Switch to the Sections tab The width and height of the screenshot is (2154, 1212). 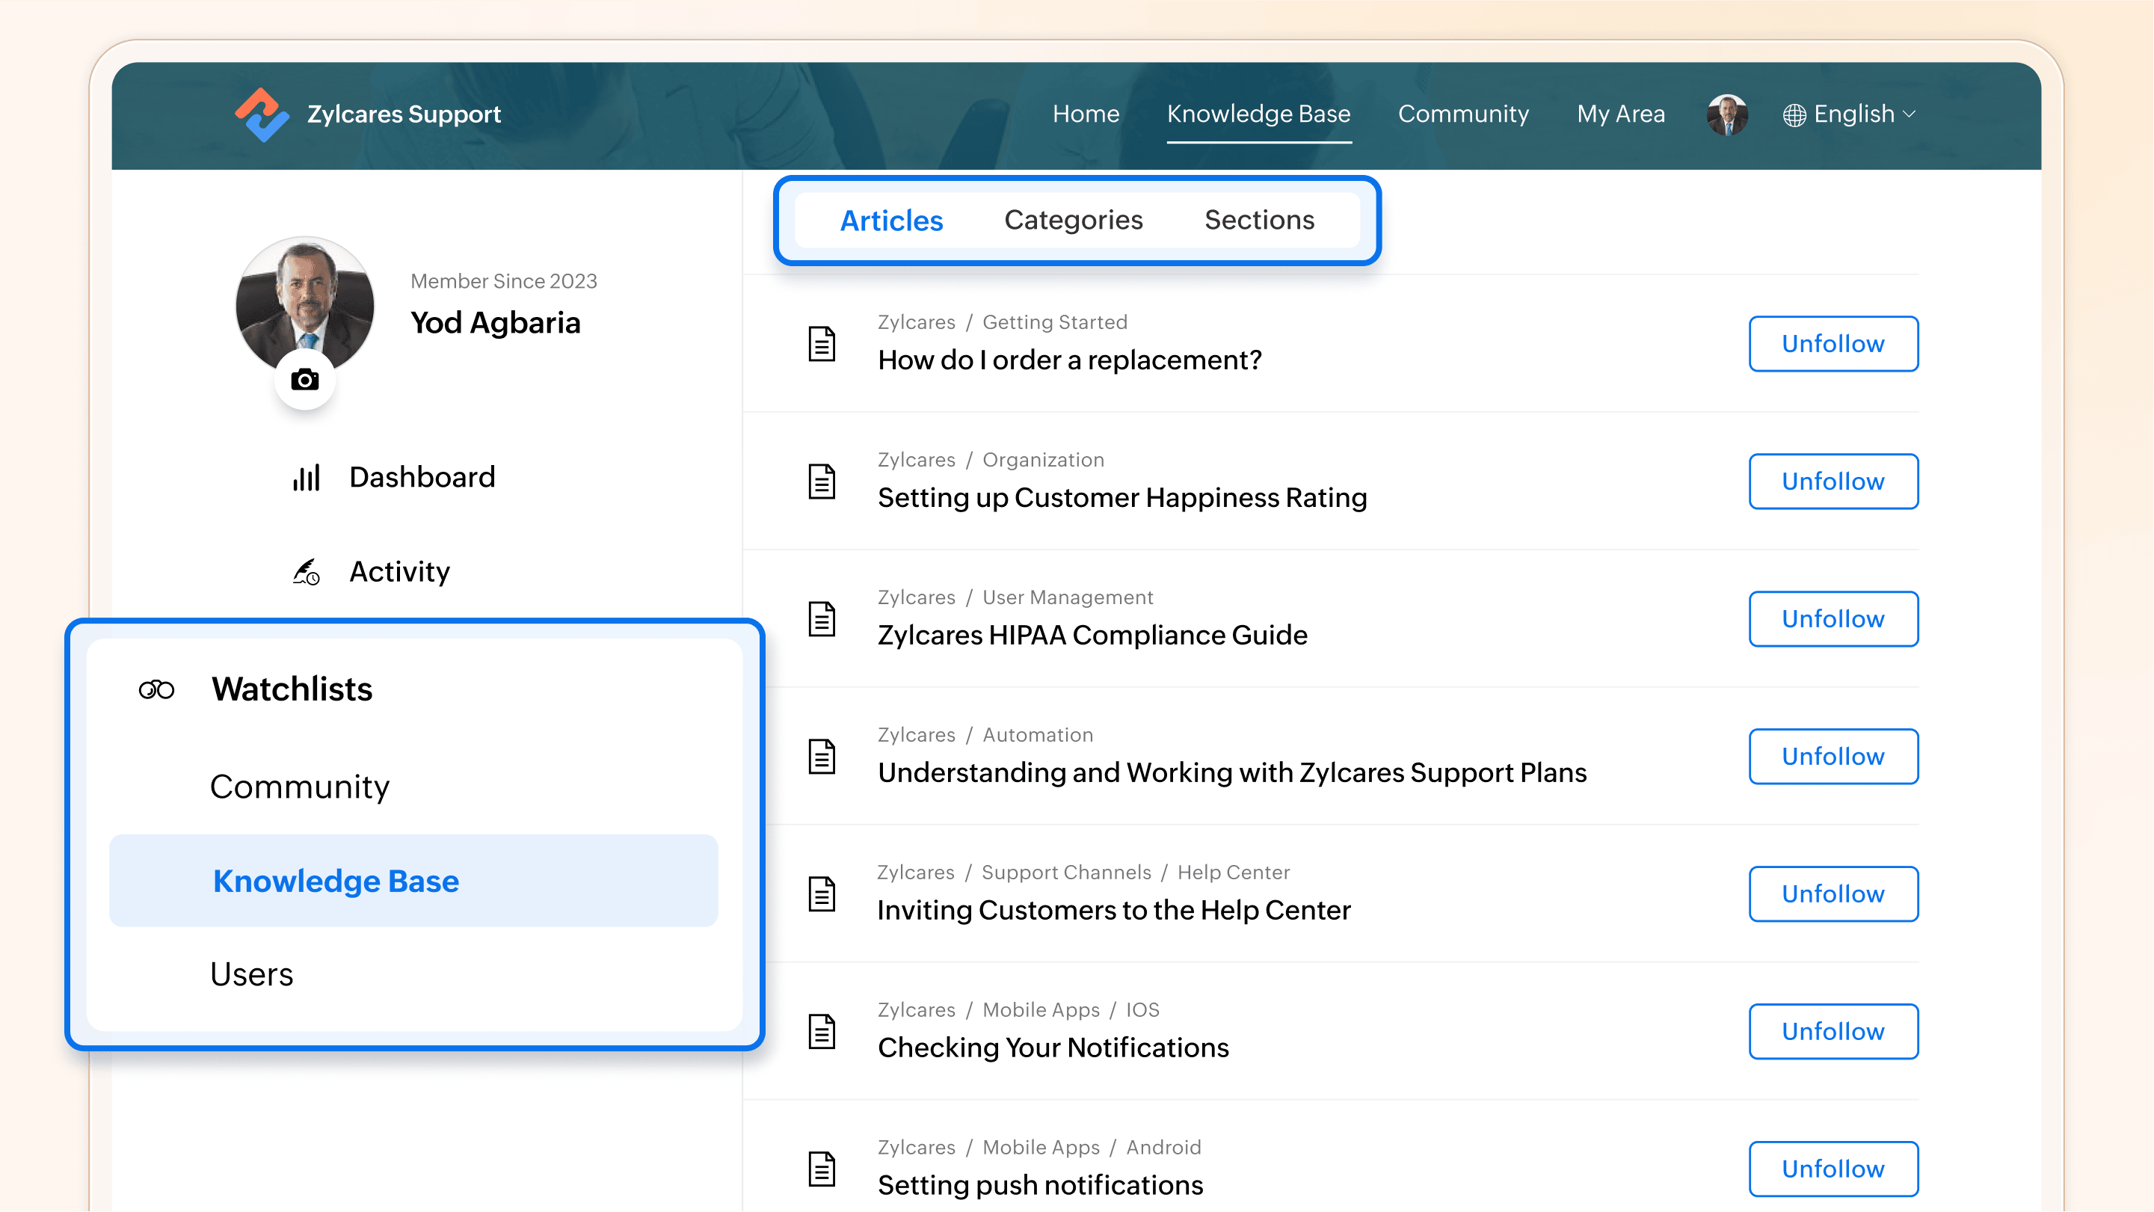click(1259, 220)
